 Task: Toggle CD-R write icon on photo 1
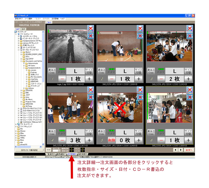(x=90, y=29)
